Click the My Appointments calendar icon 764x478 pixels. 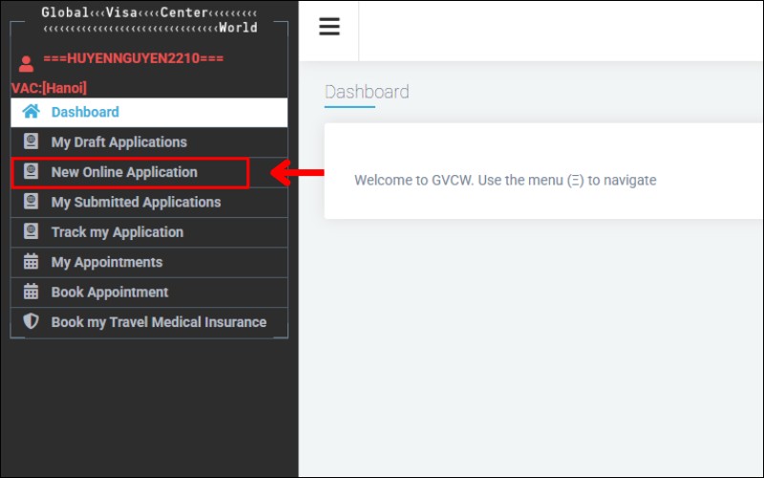pos(31,262)
